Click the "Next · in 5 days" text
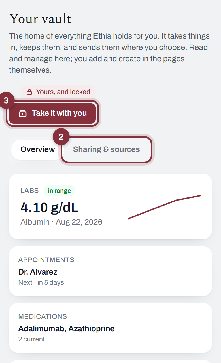 41,282
